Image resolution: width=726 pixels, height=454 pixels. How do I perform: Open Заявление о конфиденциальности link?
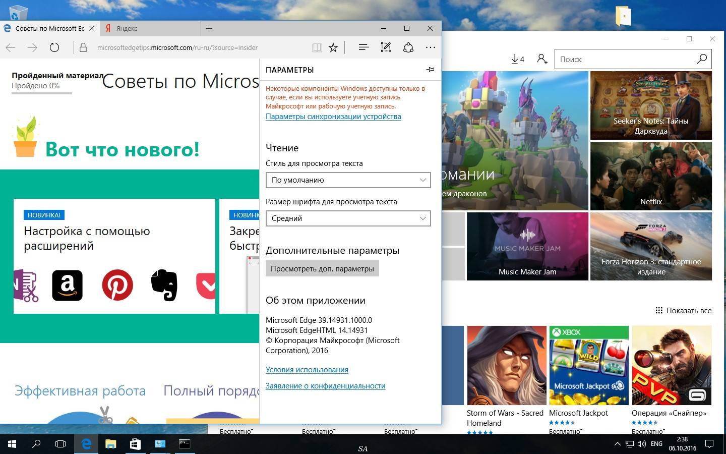coord(325,386)
